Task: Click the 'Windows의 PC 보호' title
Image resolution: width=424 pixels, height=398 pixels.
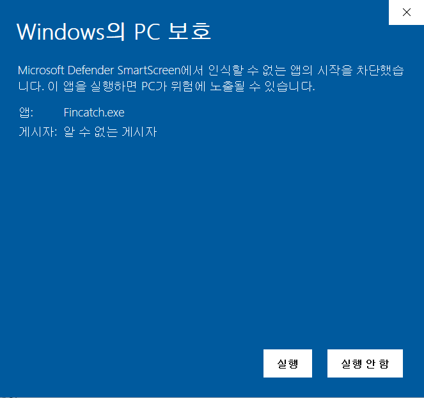Action: (x=114, y=31)
